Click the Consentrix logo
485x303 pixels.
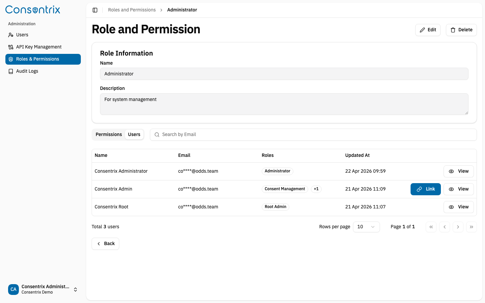(x=33, y=10)
